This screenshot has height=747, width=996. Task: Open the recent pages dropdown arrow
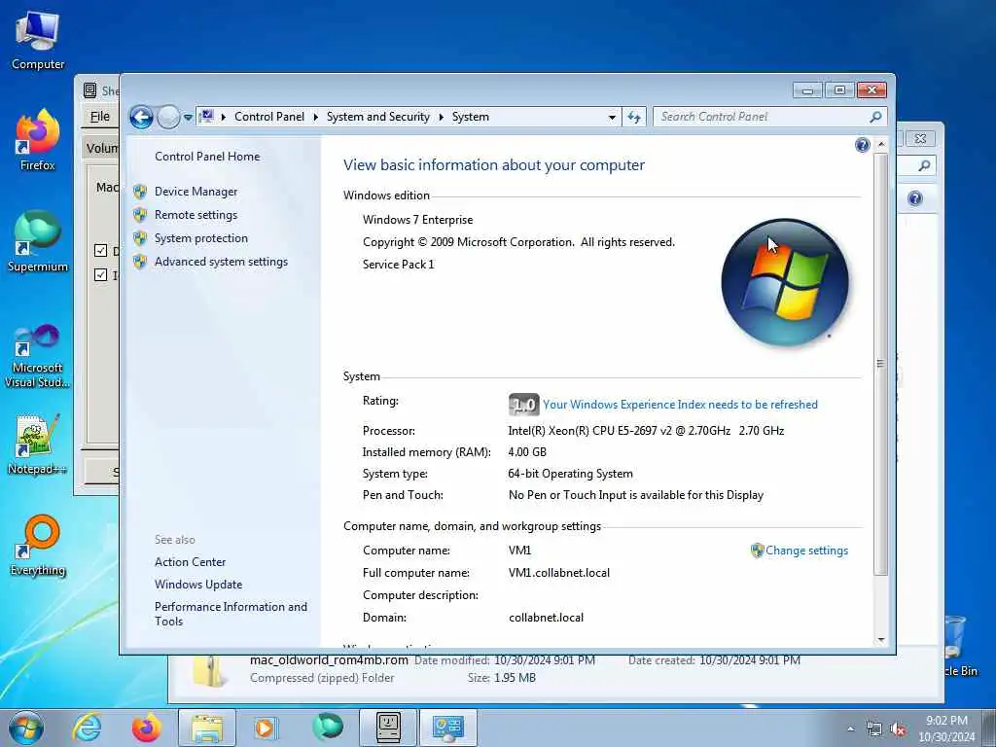[188, 118]
